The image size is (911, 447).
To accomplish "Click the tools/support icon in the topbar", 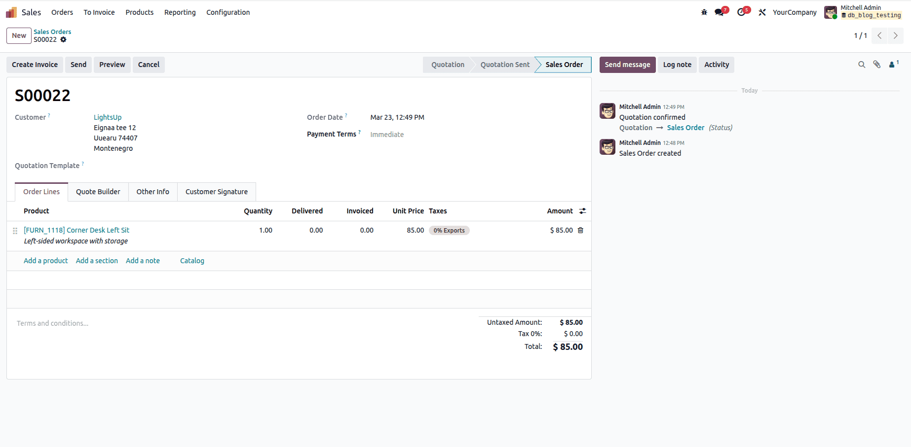I will 762,12.
